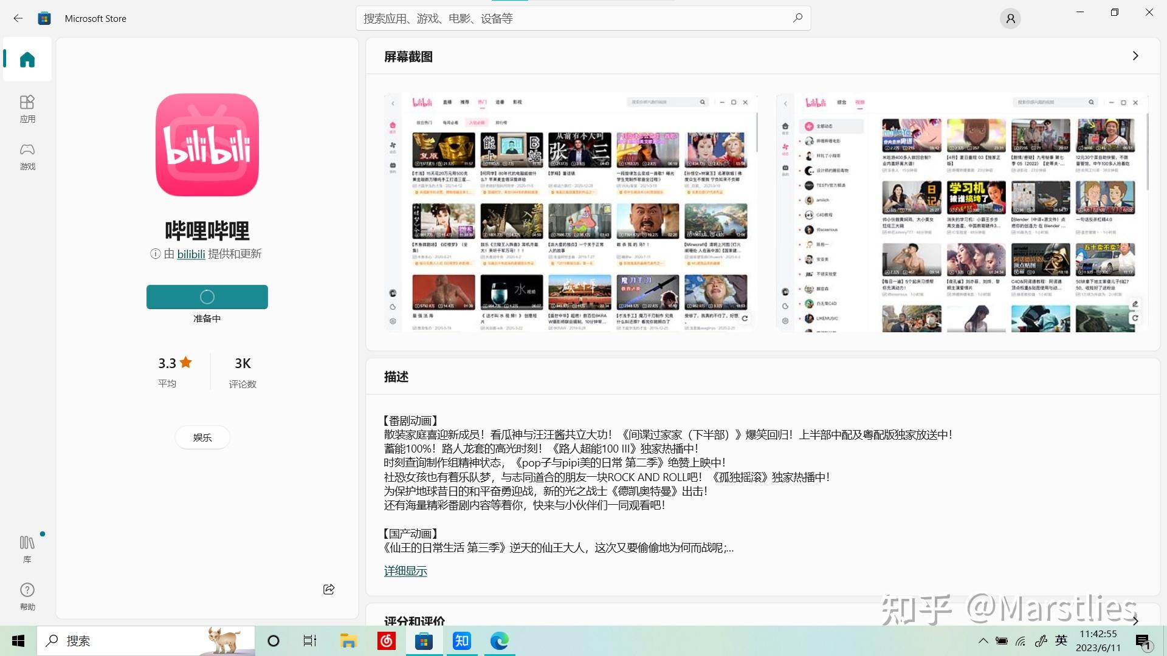The height and width of the screenshot is (656, 1167).
Task: Click the search magnifier icon
Action: 797,18
